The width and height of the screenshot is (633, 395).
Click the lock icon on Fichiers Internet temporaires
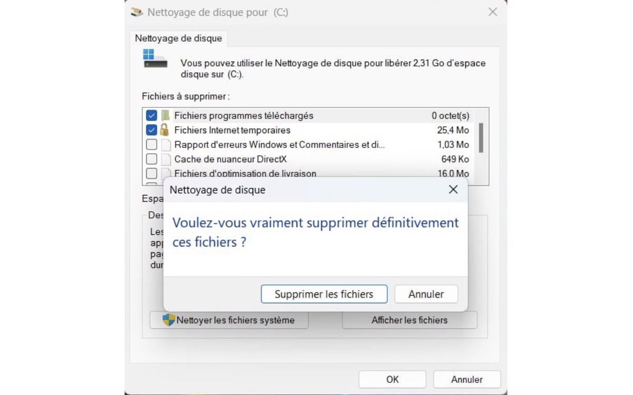(164, 130)
